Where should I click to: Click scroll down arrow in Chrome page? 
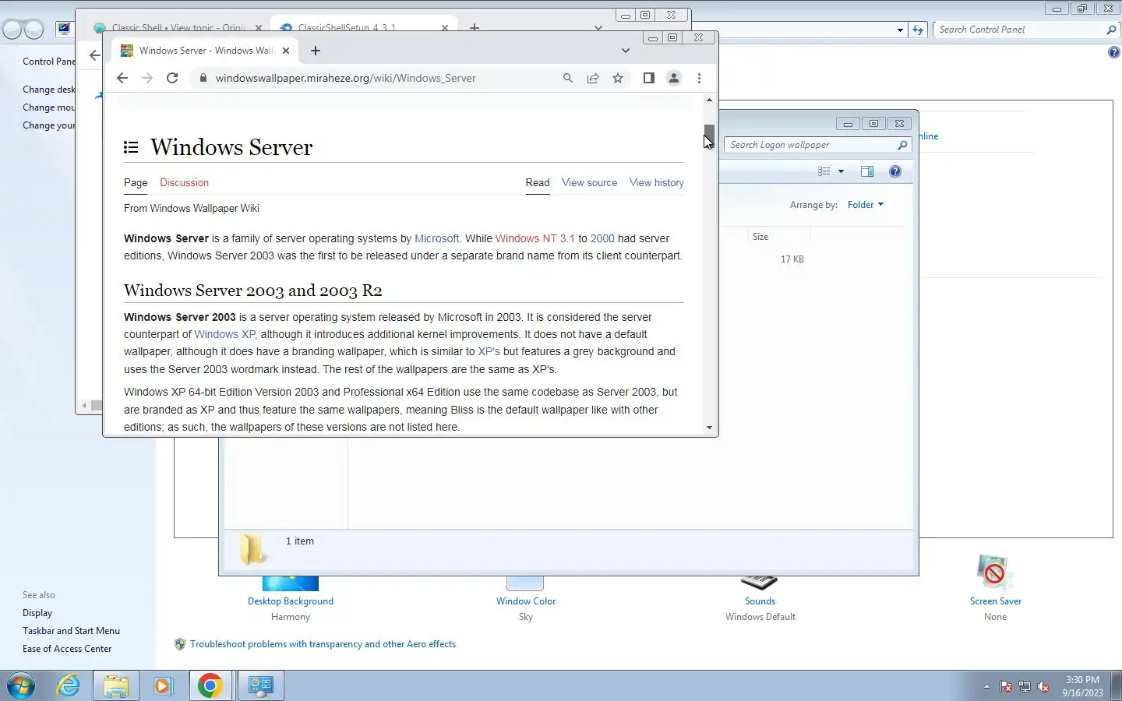[x=709, y=428]
